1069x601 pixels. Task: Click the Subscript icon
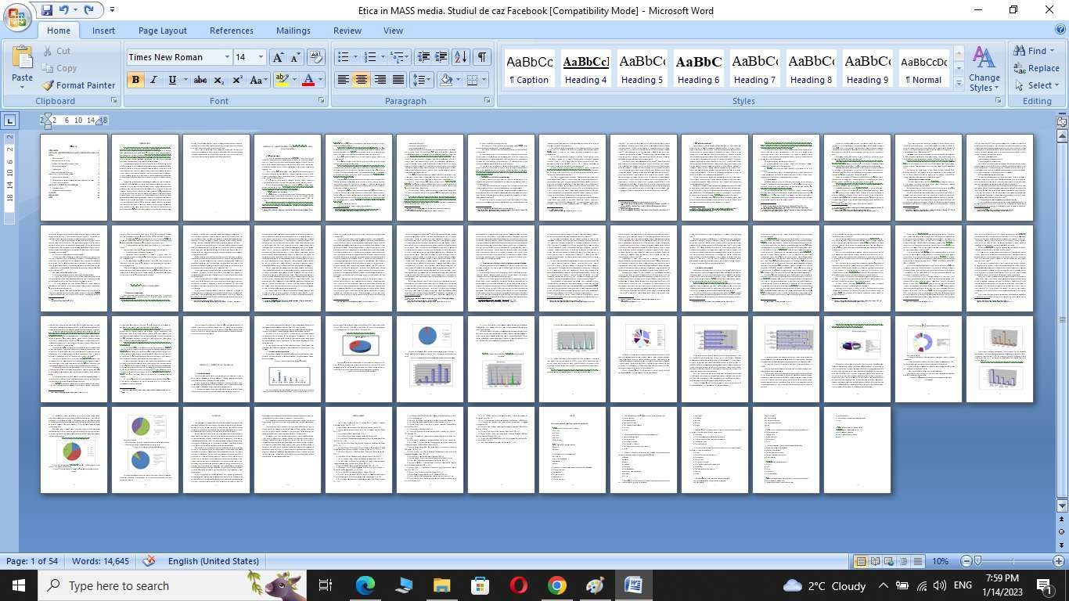pos(219,80)
